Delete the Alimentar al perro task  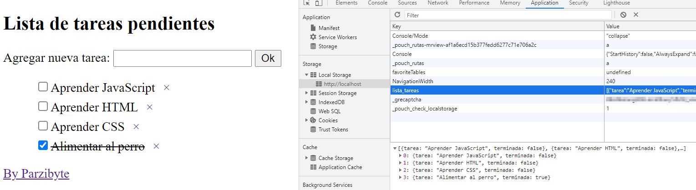point(156,147)
